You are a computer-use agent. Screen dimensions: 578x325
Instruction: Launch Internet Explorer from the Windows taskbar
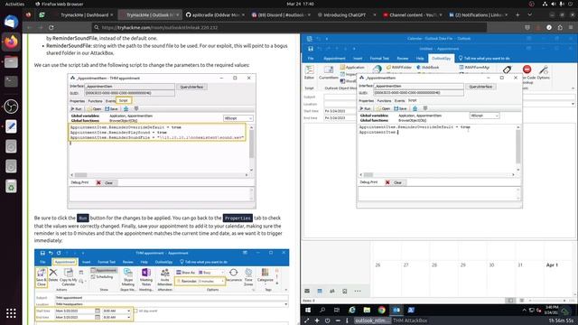(x=352, y=311)
